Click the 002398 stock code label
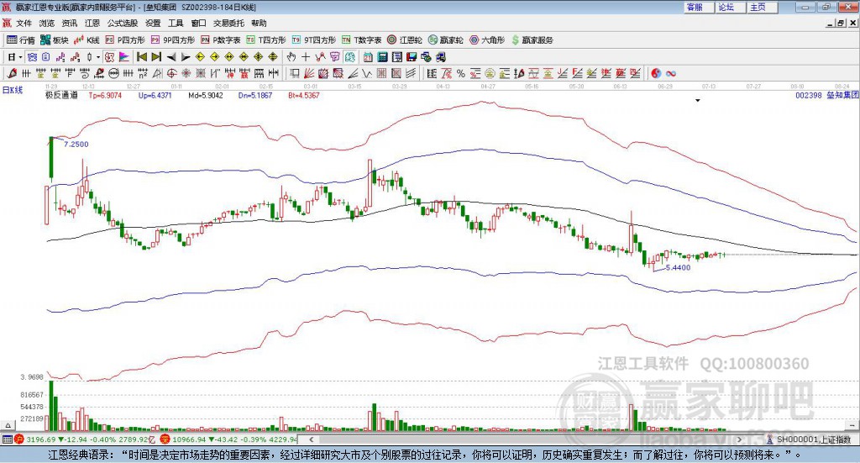 [809, 95]
